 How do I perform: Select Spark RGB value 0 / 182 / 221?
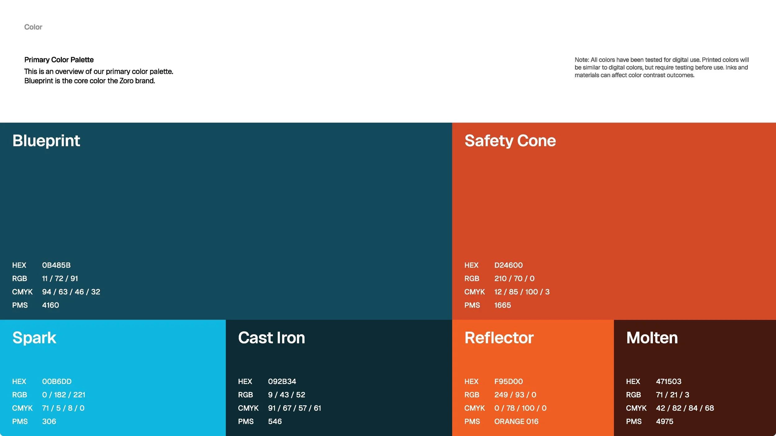coord(64,395)
